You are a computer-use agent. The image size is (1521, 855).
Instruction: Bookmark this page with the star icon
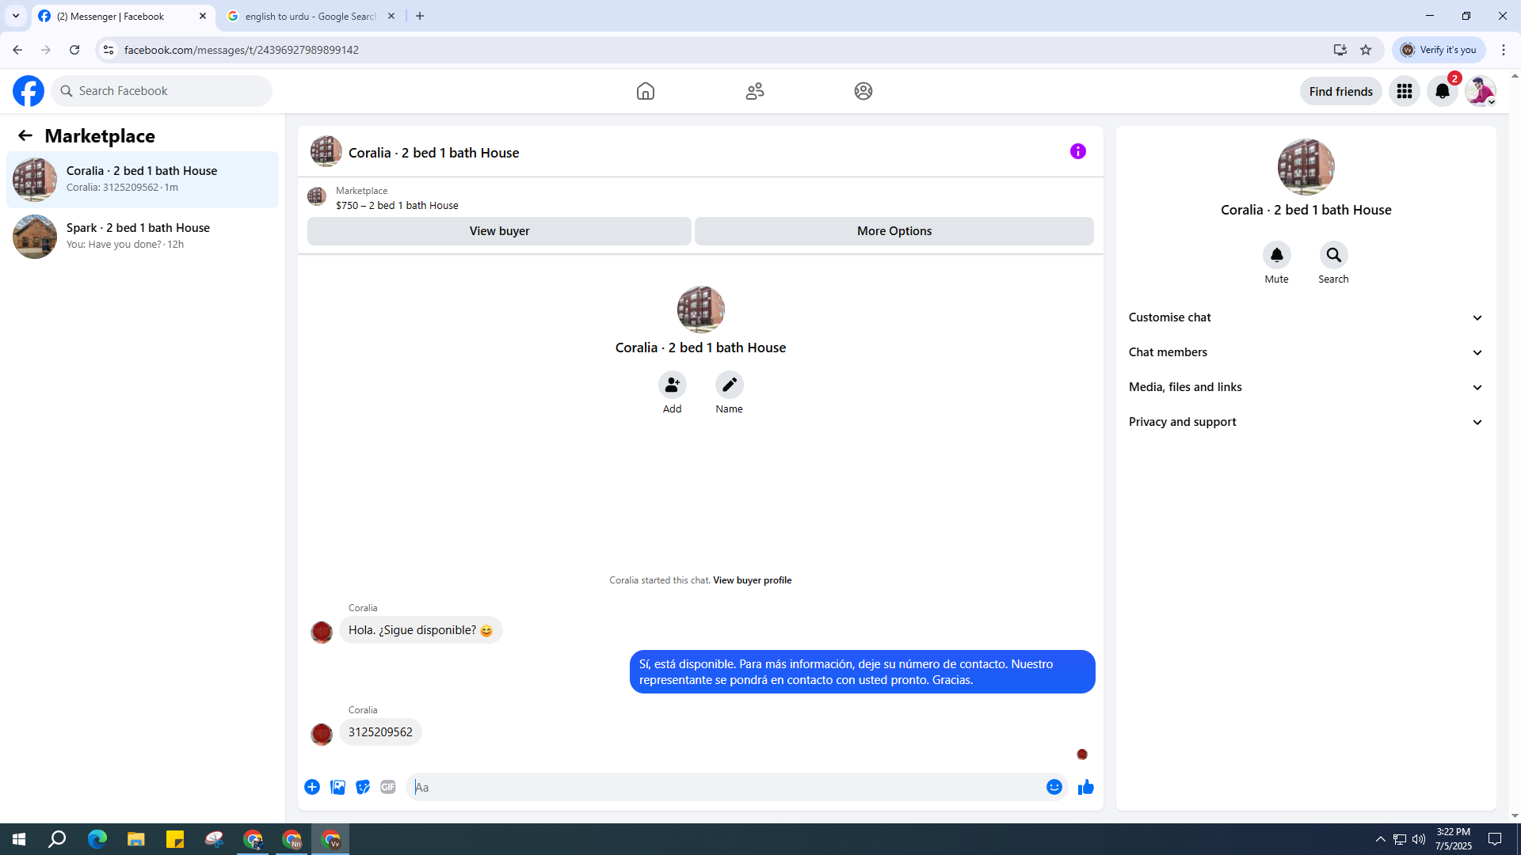point(1366,50)
